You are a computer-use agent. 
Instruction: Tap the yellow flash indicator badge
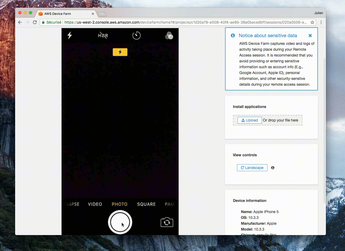tap(120, 52)
